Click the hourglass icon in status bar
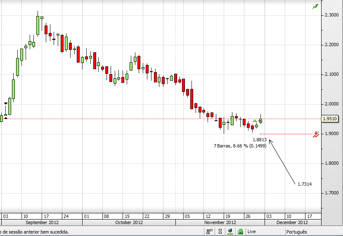This screenshot has width=343, height=236. 220,231
